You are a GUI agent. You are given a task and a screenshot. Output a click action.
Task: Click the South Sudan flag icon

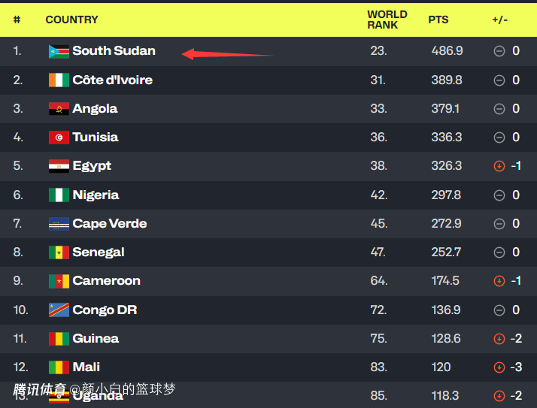pyautogui.click(x=59, y=52)
